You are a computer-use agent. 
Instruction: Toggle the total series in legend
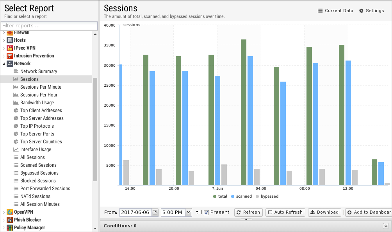(220, 196)
